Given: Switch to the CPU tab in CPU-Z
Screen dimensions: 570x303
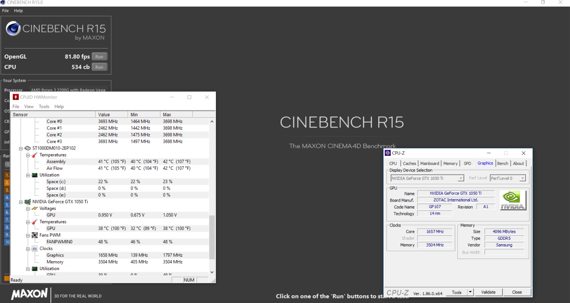Looking at the screenshot, I should pos(393,163).
